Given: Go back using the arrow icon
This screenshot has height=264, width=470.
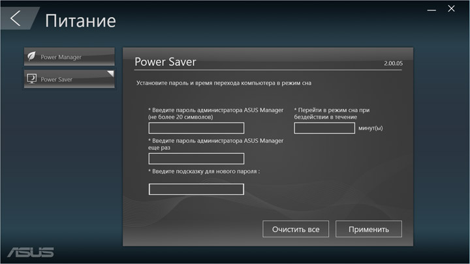Looking at the screenshot, I should tap(16, 18).
